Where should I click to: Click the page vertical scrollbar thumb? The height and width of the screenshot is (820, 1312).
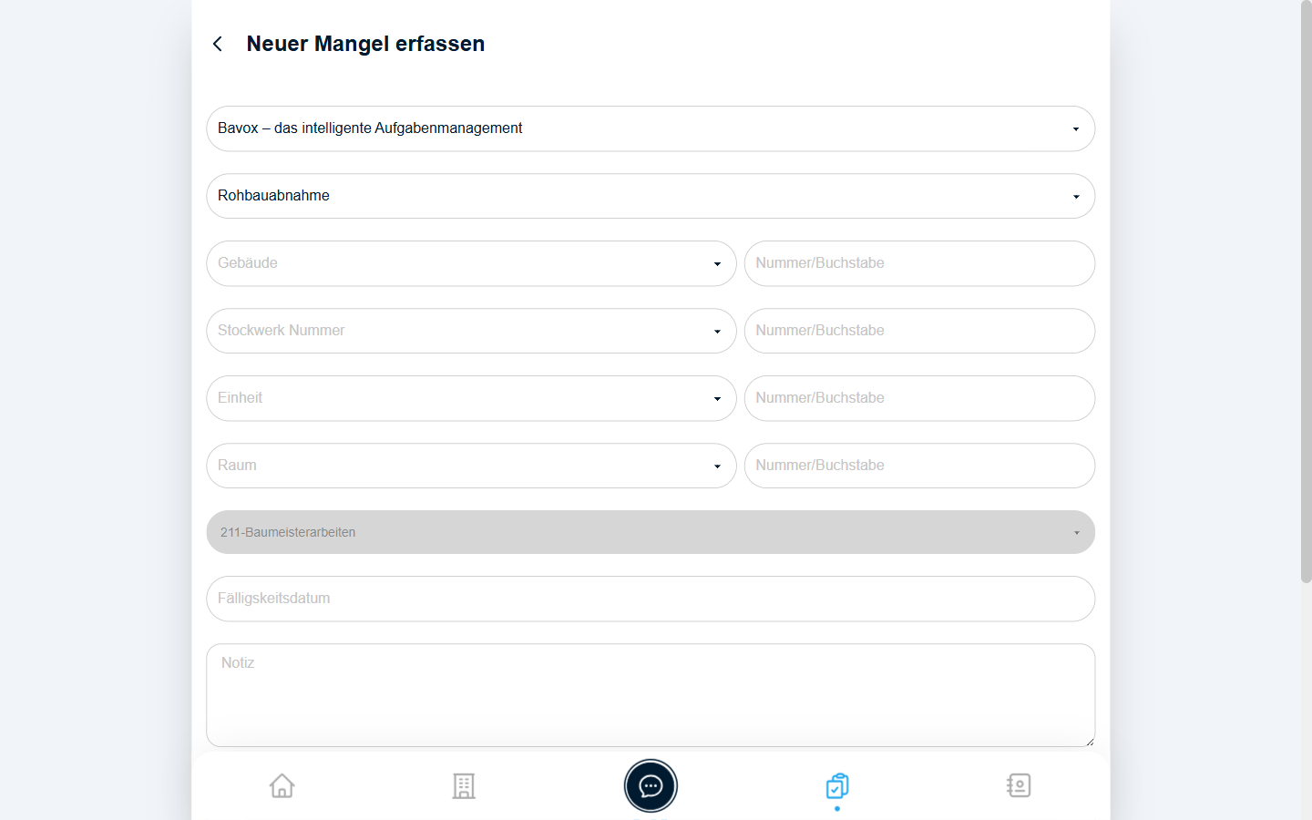[1306, 292]
